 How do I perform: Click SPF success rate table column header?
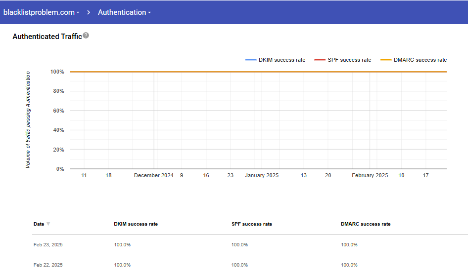pos(251,224)
